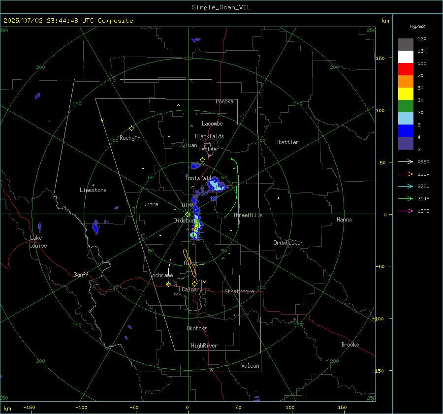Screen dimensions: 443x414
Task: Click the magenta 18TS track arrow in legend
Action: click(406, 211)
